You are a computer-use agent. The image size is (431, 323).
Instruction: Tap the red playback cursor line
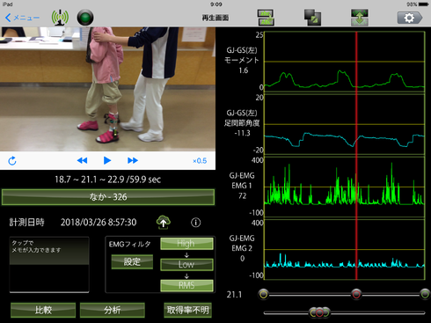pyautogui.click(x=356, y=156)
